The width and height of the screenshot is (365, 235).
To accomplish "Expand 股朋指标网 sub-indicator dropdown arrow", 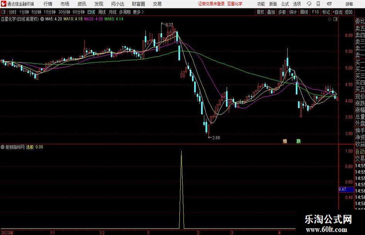I will click(x=3, y=147).
